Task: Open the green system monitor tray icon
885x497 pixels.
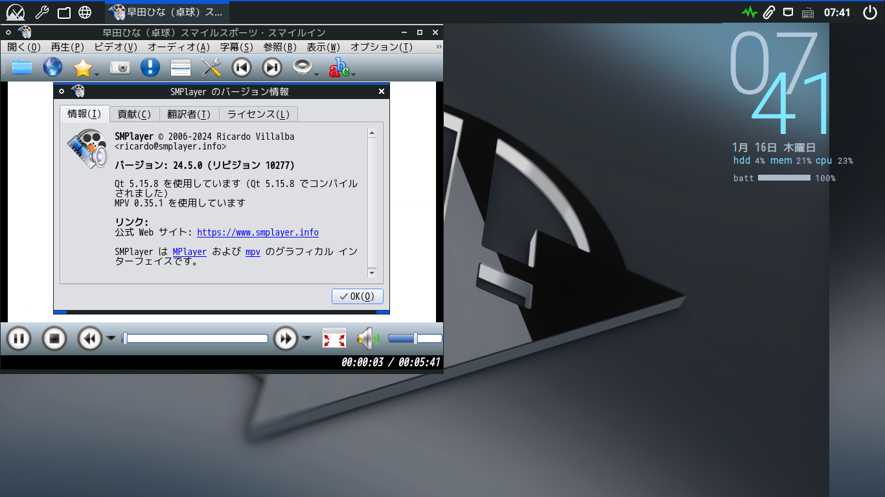Action: 750,12
